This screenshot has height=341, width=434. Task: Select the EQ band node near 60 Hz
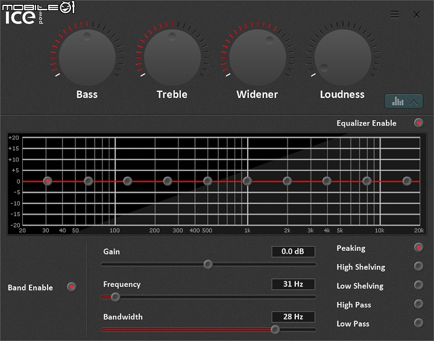pos(89,181)
